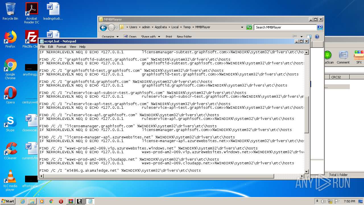Click the Comment icon in WinRAR window
364x205 pixels.
343,57
